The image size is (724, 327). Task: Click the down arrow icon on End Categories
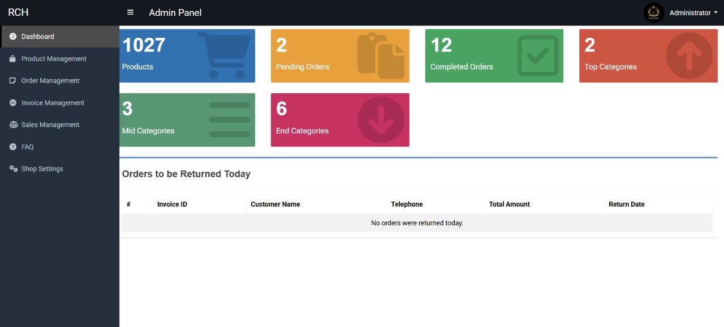(x=381, y=120)
